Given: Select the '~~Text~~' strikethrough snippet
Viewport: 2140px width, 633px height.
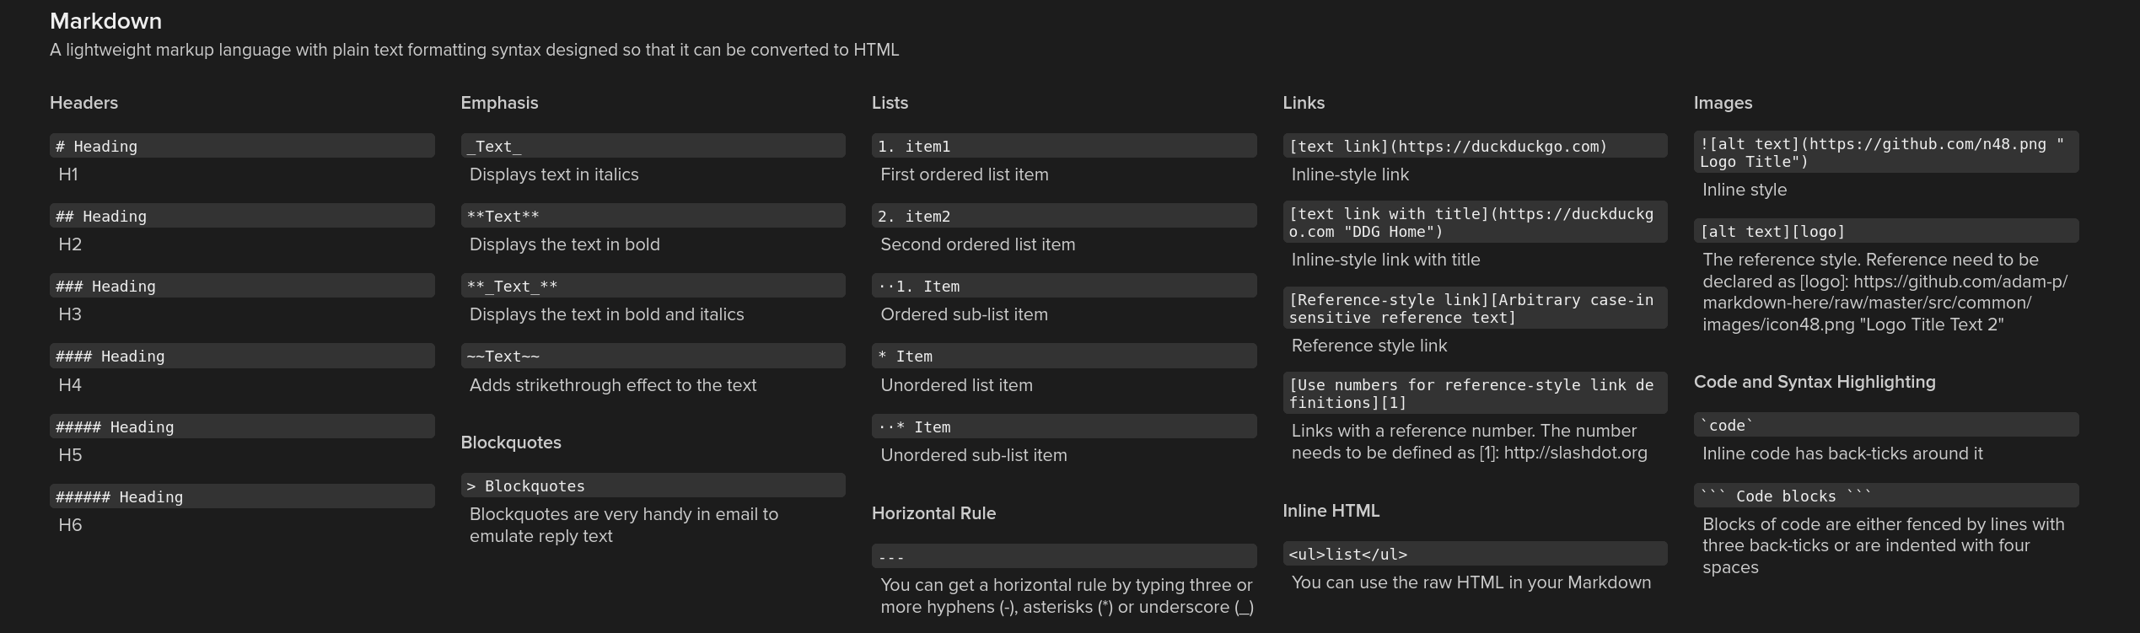Looking at the screenshot, I should (x=653, y=356).
